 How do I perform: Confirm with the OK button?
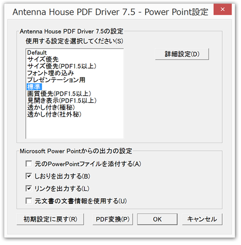[157, 219]
